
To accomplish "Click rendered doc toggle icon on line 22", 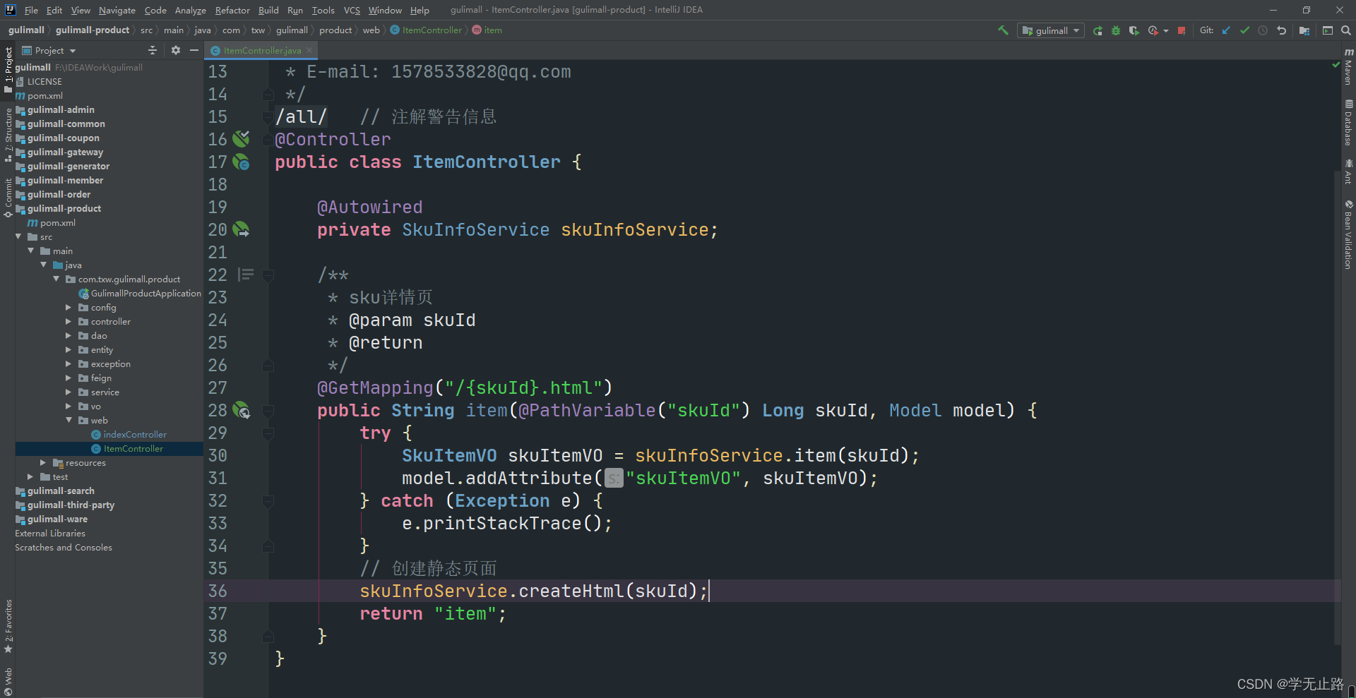I will click(245, 275).
